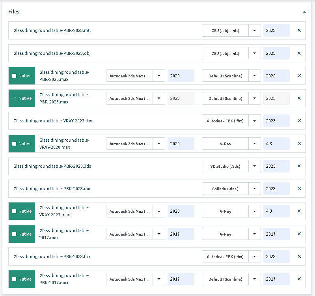Remove the PBR-2023.fbx file

click(299, 257)
